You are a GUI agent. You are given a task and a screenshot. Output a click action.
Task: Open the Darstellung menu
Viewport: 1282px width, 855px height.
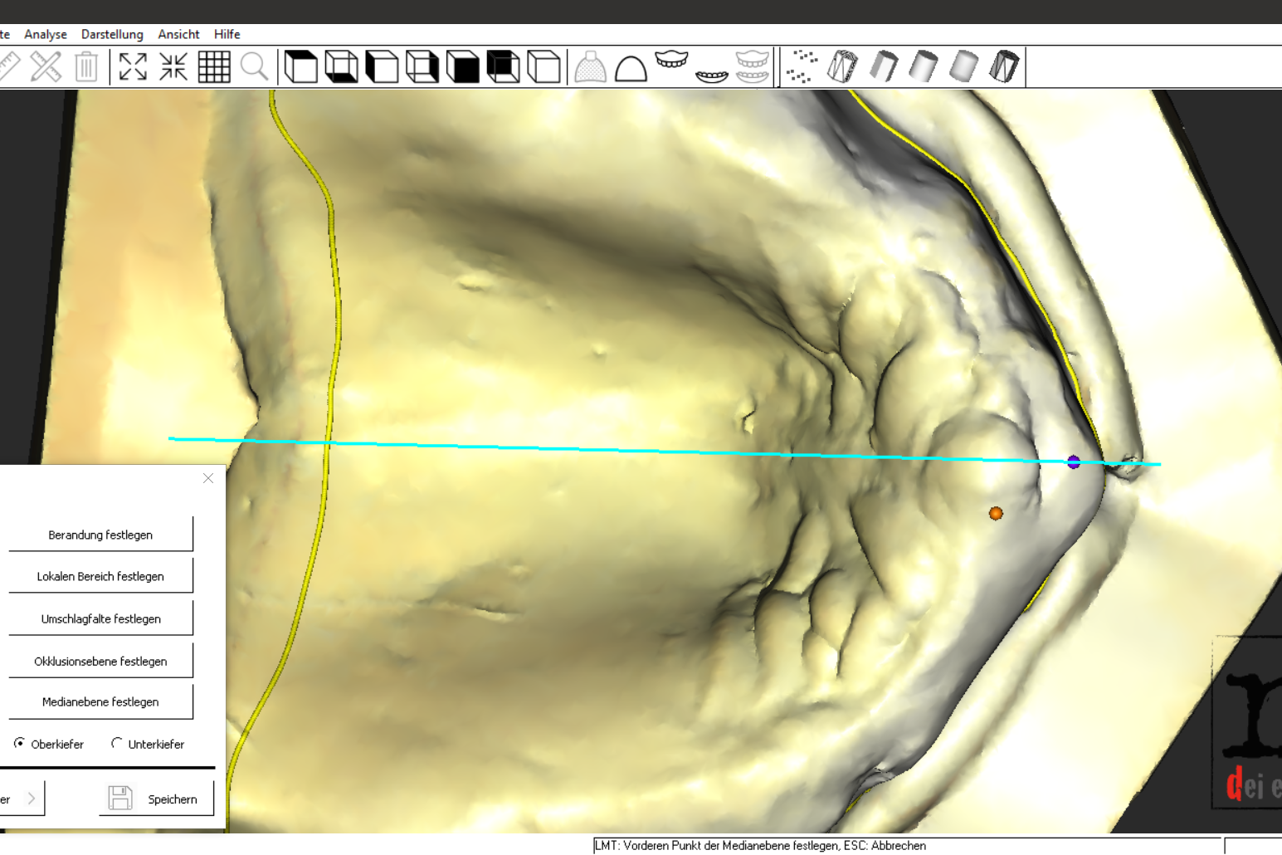(x=112, y=34)
